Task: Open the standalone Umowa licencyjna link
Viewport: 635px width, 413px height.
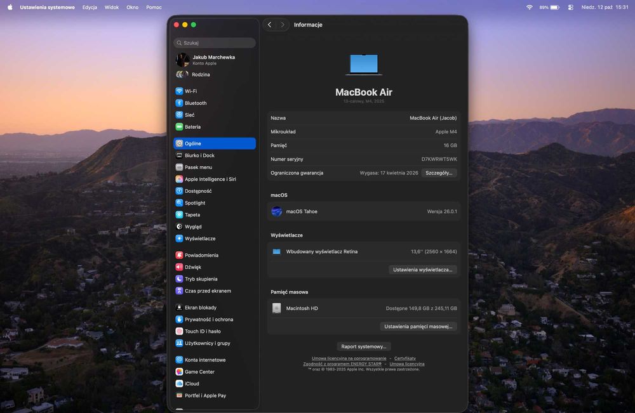Action: click(406, 364)
